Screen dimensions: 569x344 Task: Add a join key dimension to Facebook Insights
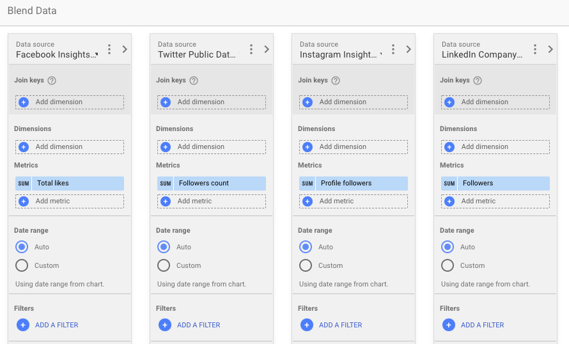point(70,102)
